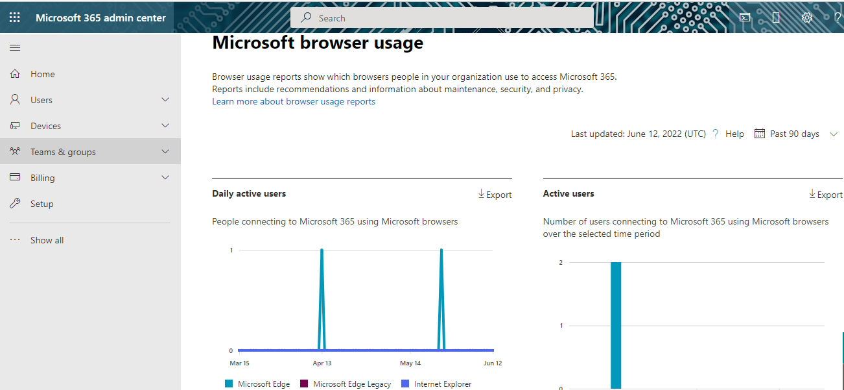This screenshot has height=390, width=844.
Task: Click the first spike near Apr 13 in chart
Action: click(x=322, y=300)
